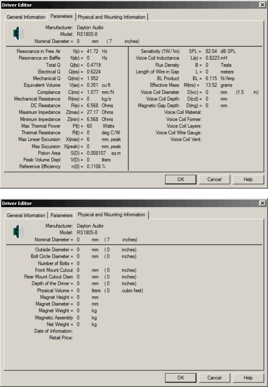Confirm with OK in the upper Parameters window

181,180
